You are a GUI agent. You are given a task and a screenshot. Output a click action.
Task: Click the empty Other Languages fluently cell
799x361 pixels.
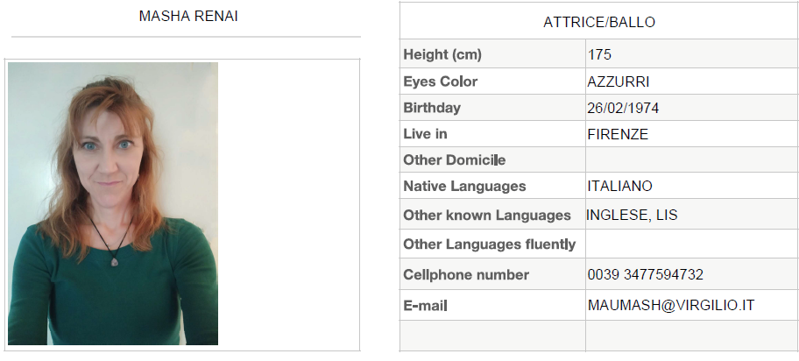click(692, 244)
